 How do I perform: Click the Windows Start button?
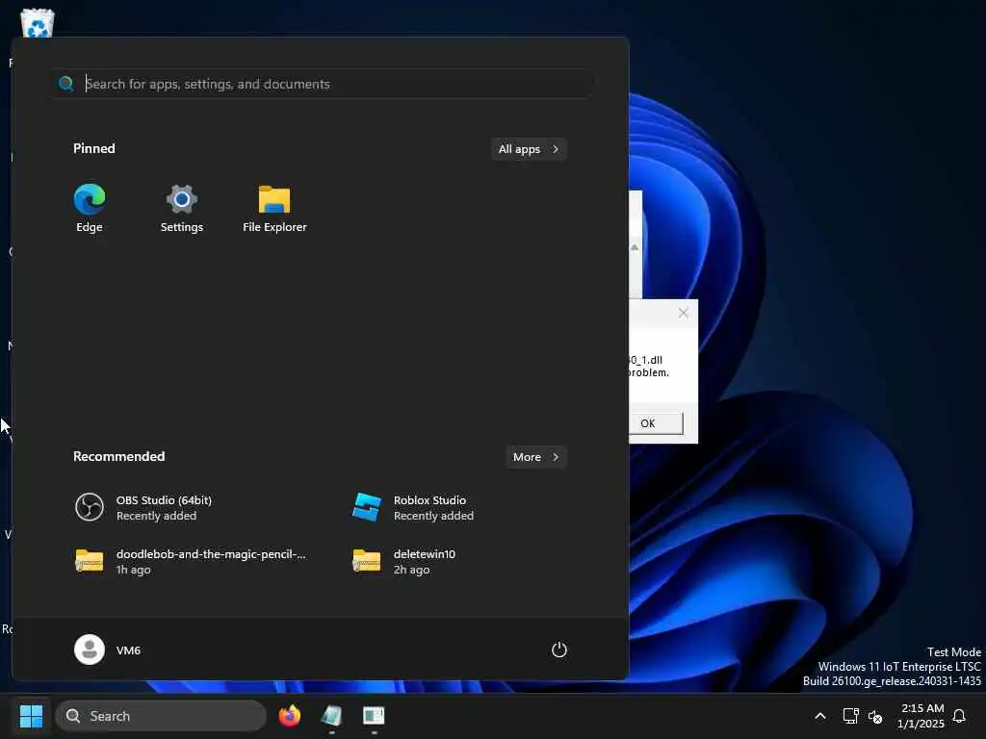tap(31, 716)
